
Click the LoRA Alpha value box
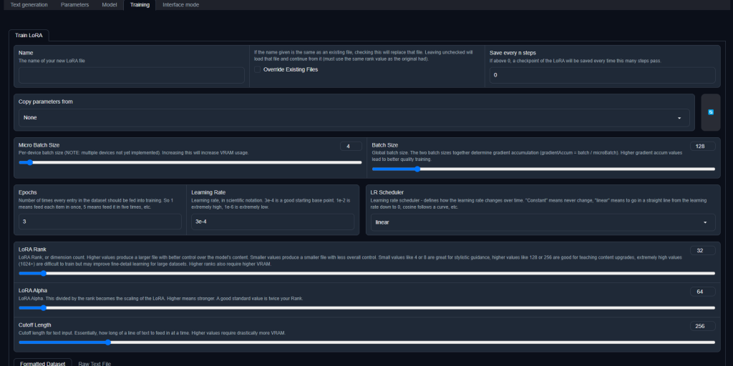pyautogui.click(x=702, y=292)
